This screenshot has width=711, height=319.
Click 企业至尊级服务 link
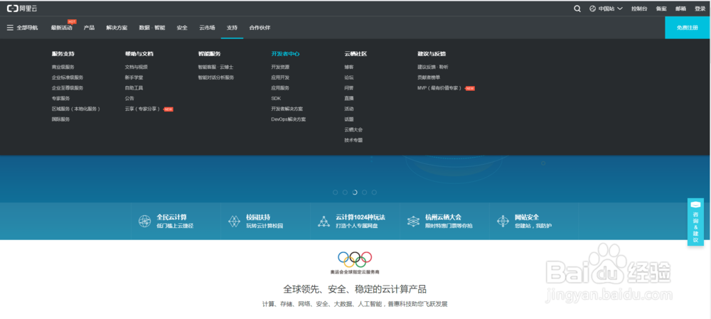(68, 88)
